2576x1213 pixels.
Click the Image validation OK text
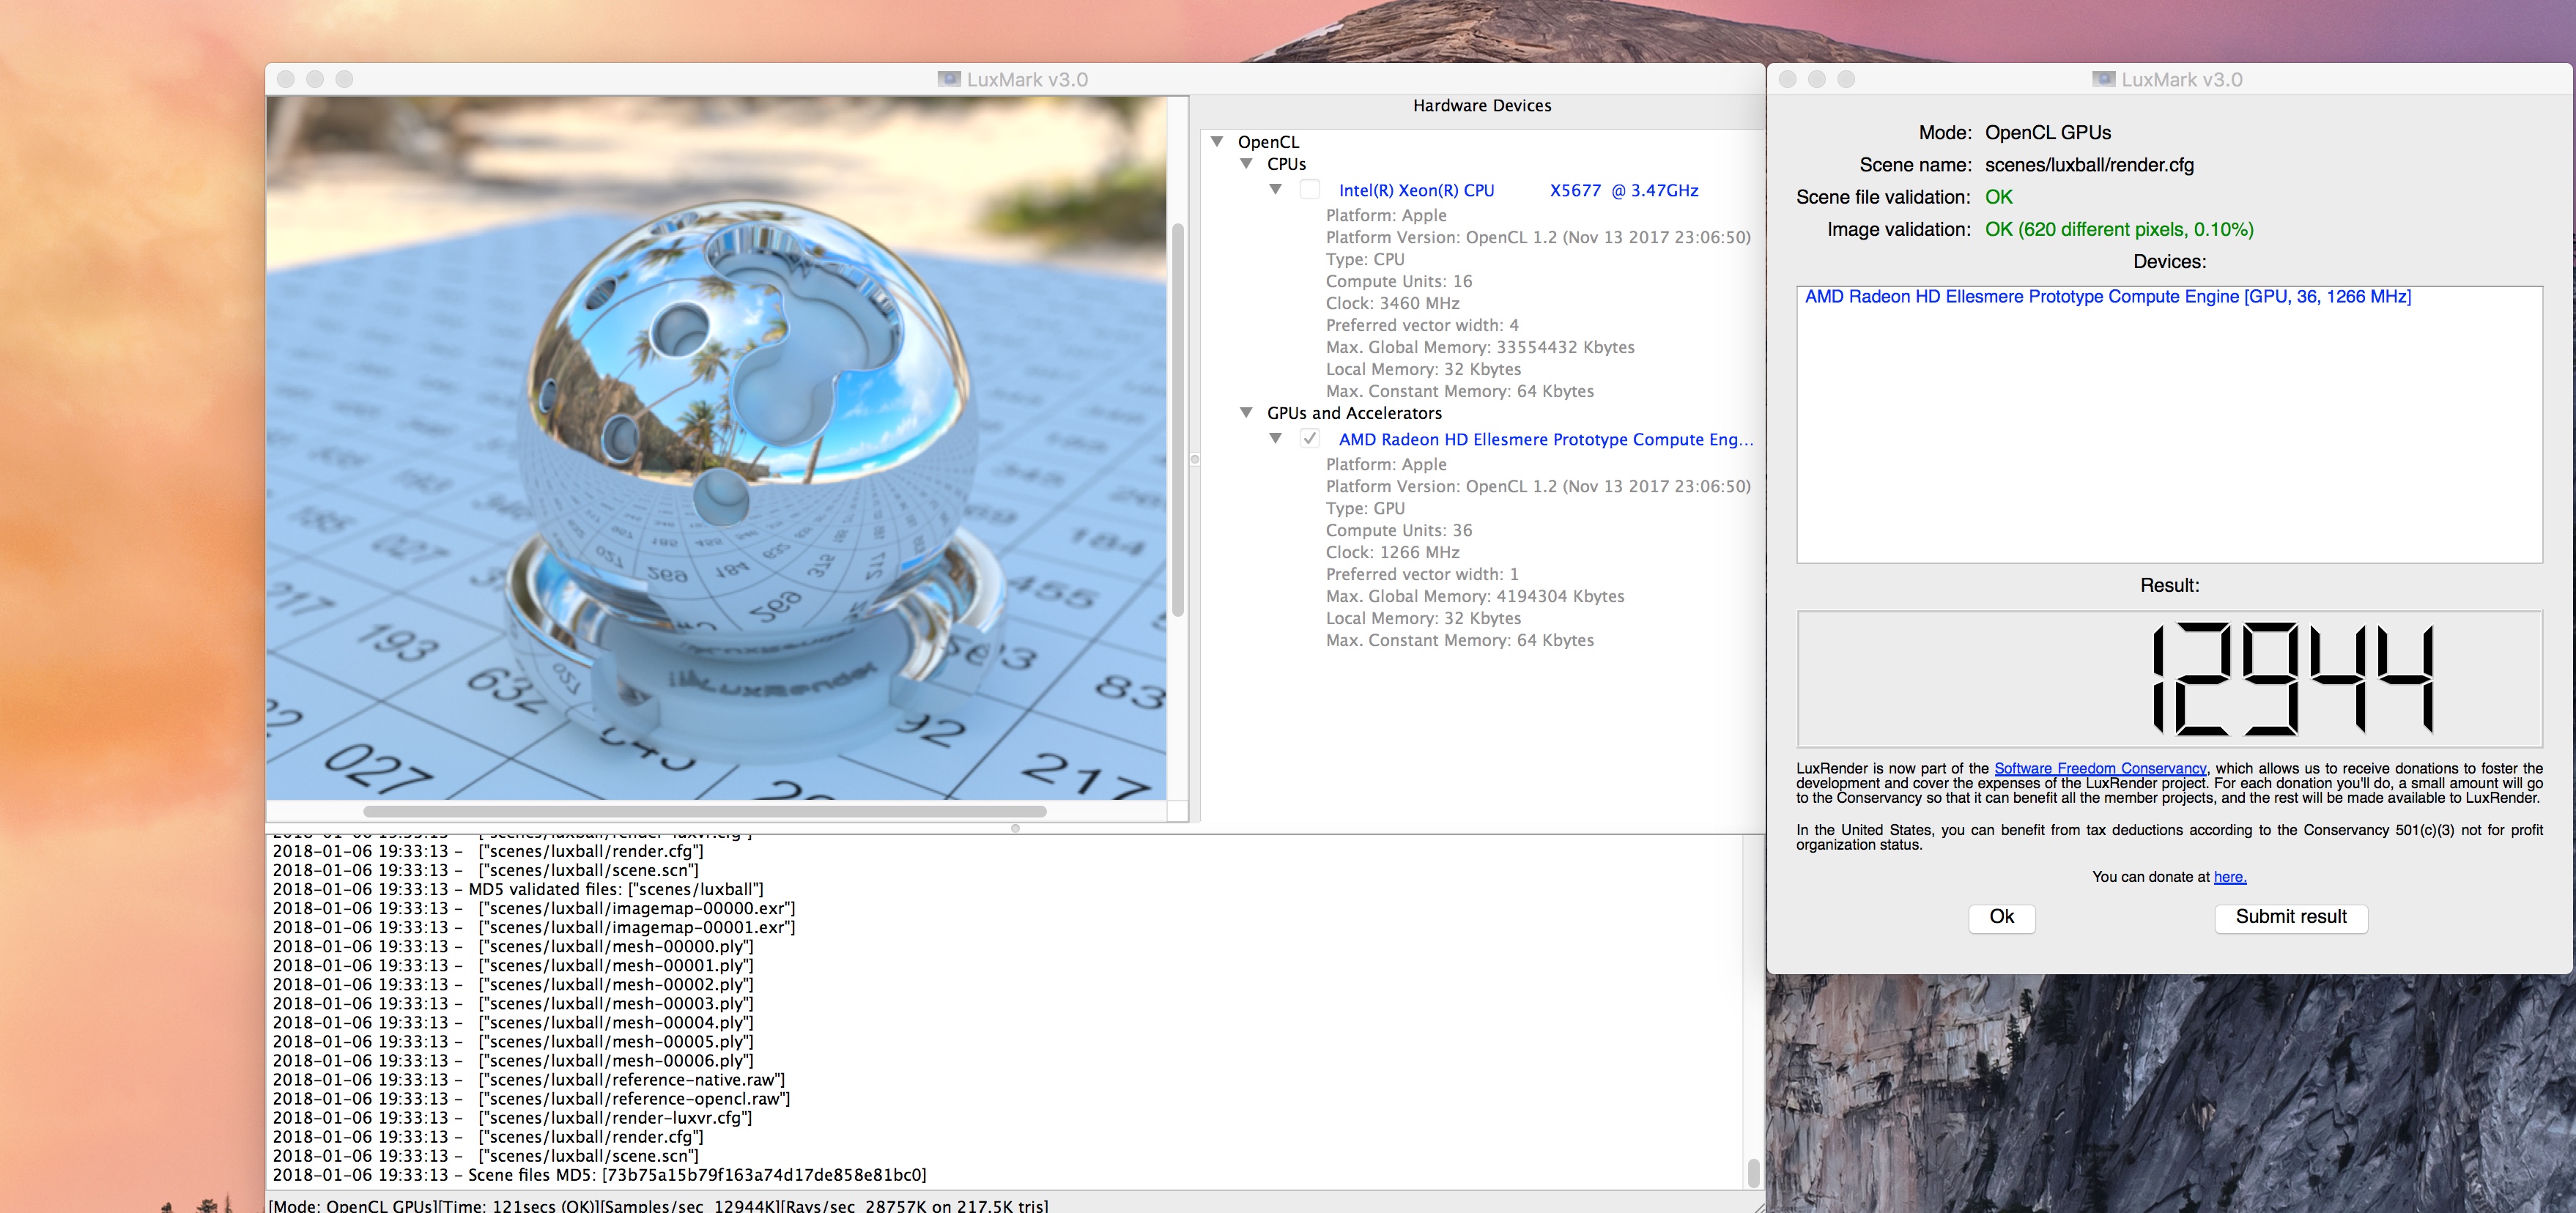coord(2119,229)
